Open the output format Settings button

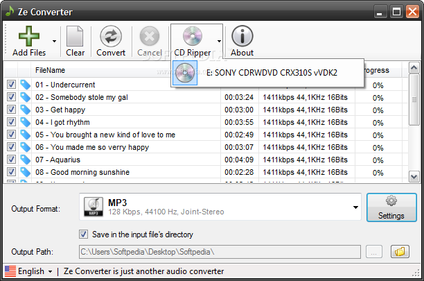pyautogui.click(x=391, y=207)
